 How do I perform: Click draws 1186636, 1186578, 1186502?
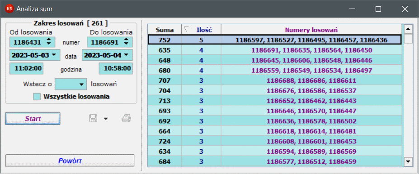coord(311,121)
